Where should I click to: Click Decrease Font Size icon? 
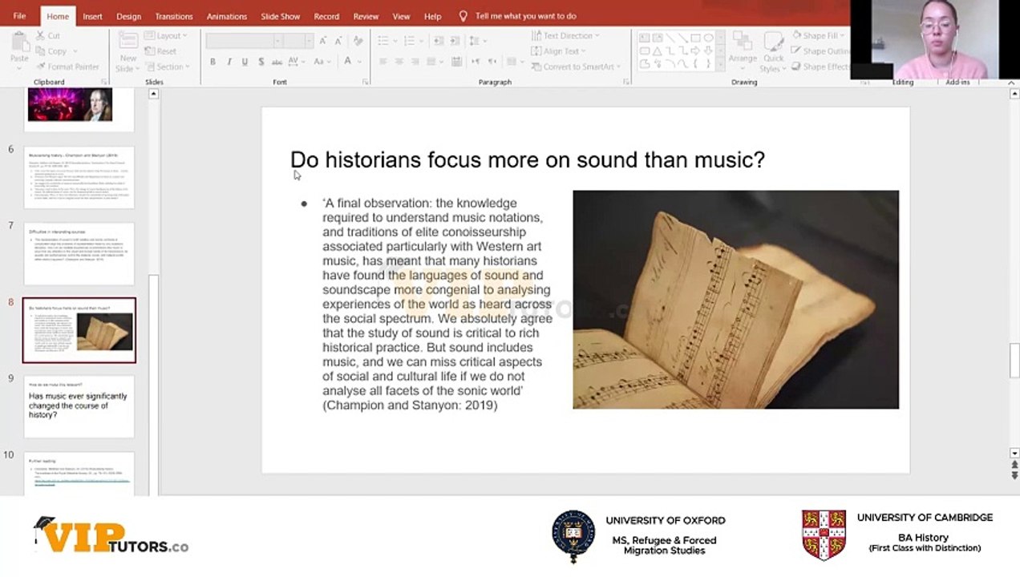tap(337, 41)
